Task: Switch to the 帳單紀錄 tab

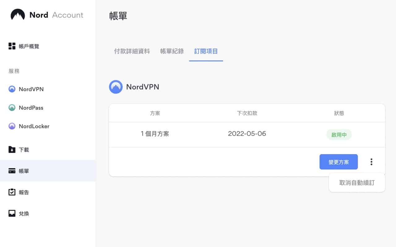Action: [x=172, y=51]
